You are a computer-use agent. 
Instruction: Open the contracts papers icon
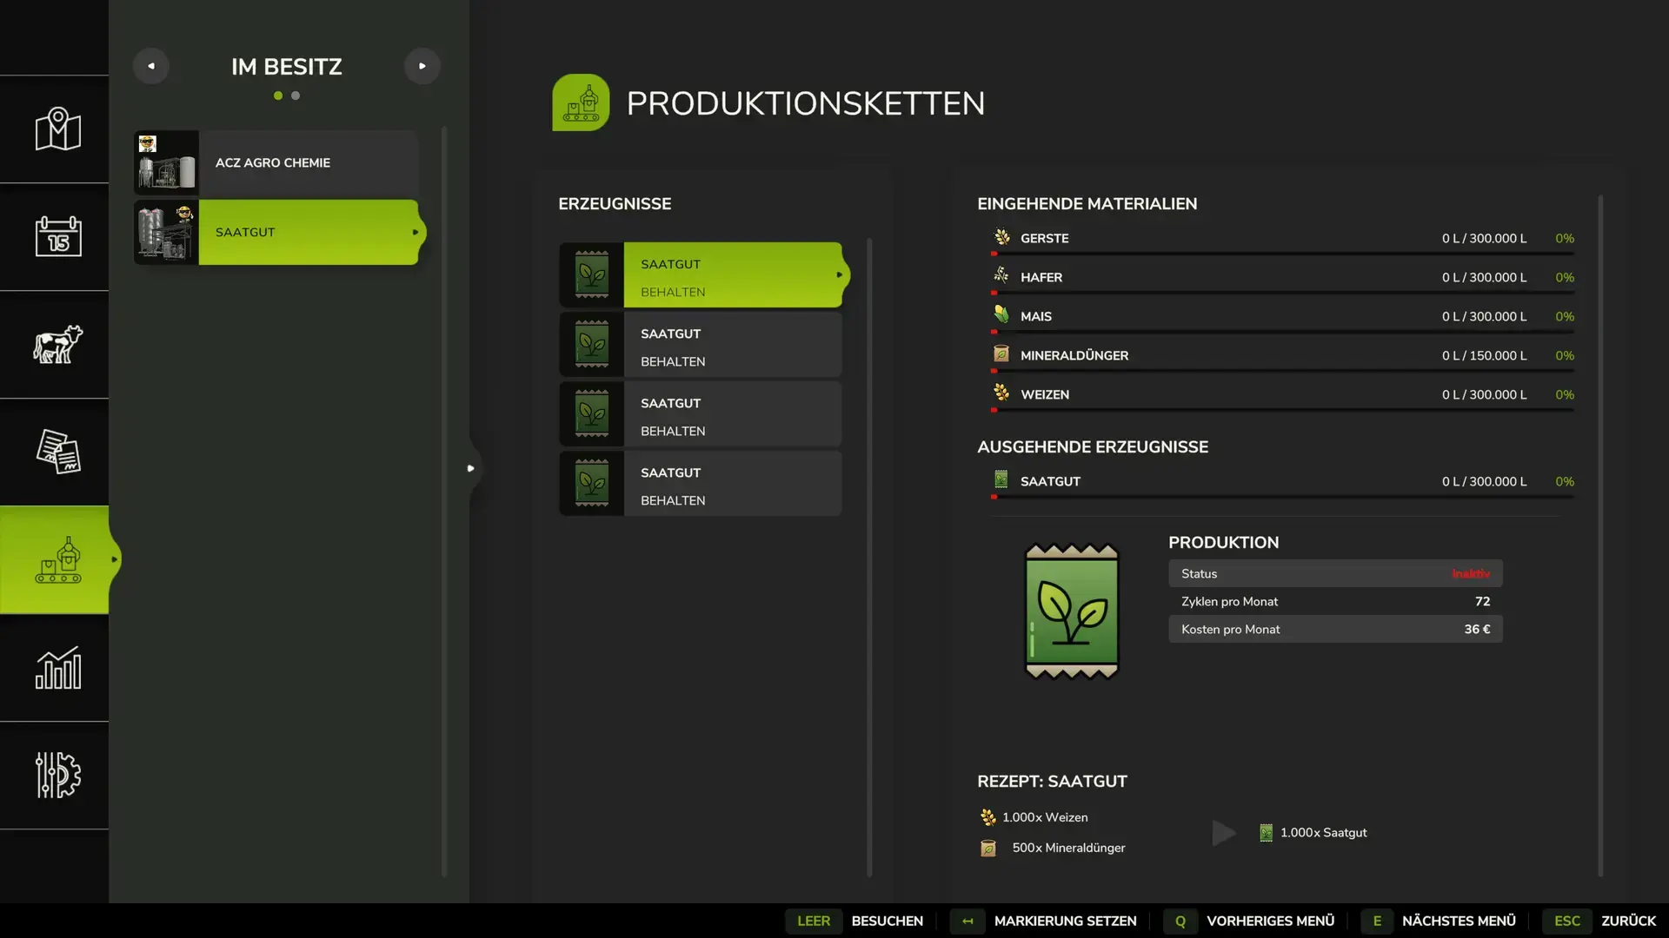coord(57,452)
